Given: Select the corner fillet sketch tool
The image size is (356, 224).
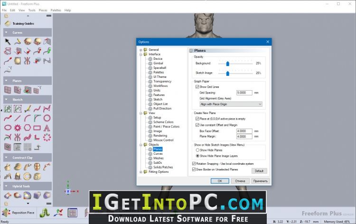Looking at the screenshot, I should 37,118.
